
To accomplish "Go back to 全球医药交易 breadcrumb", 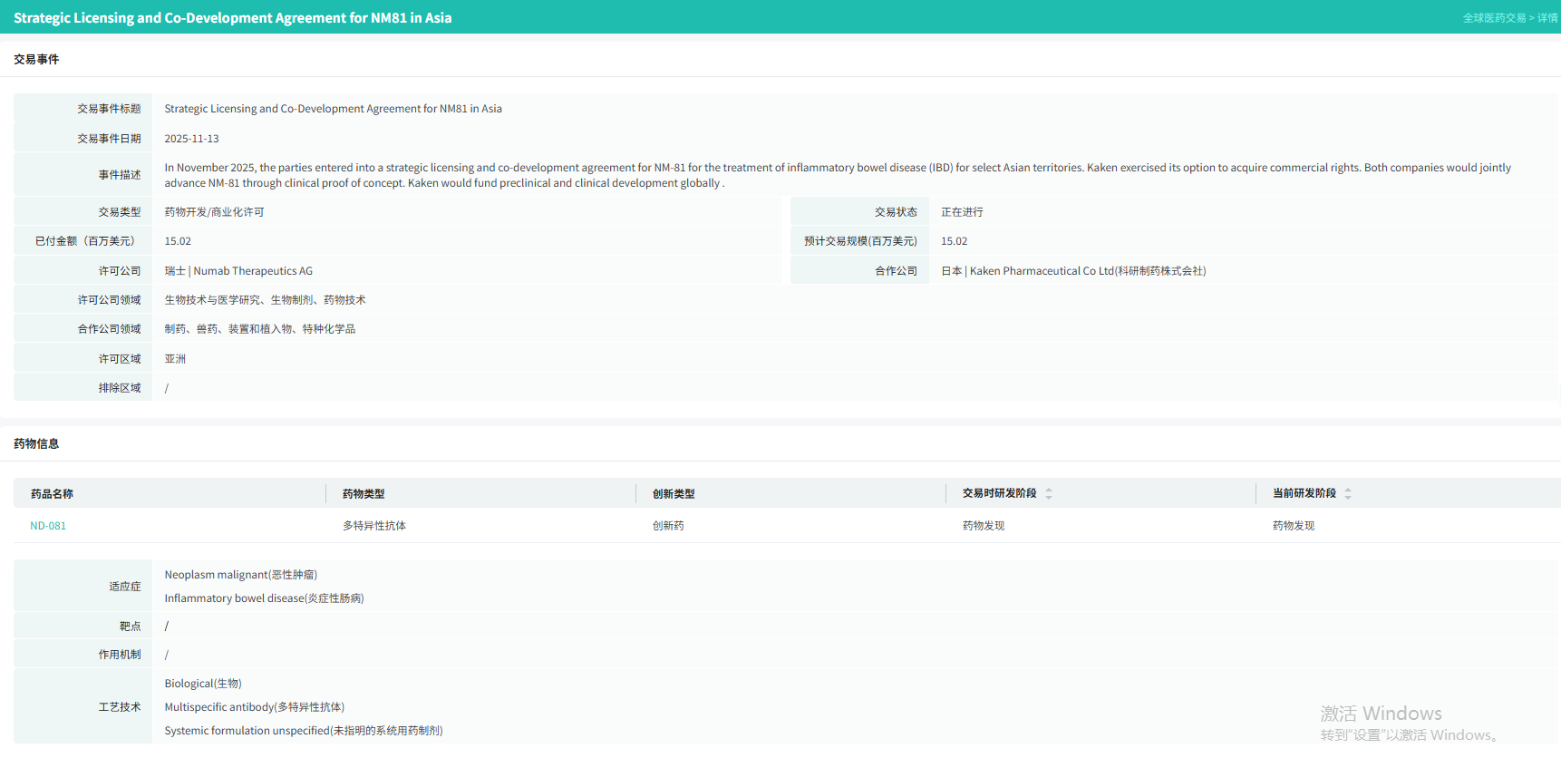I will [x=1494, y=18].
